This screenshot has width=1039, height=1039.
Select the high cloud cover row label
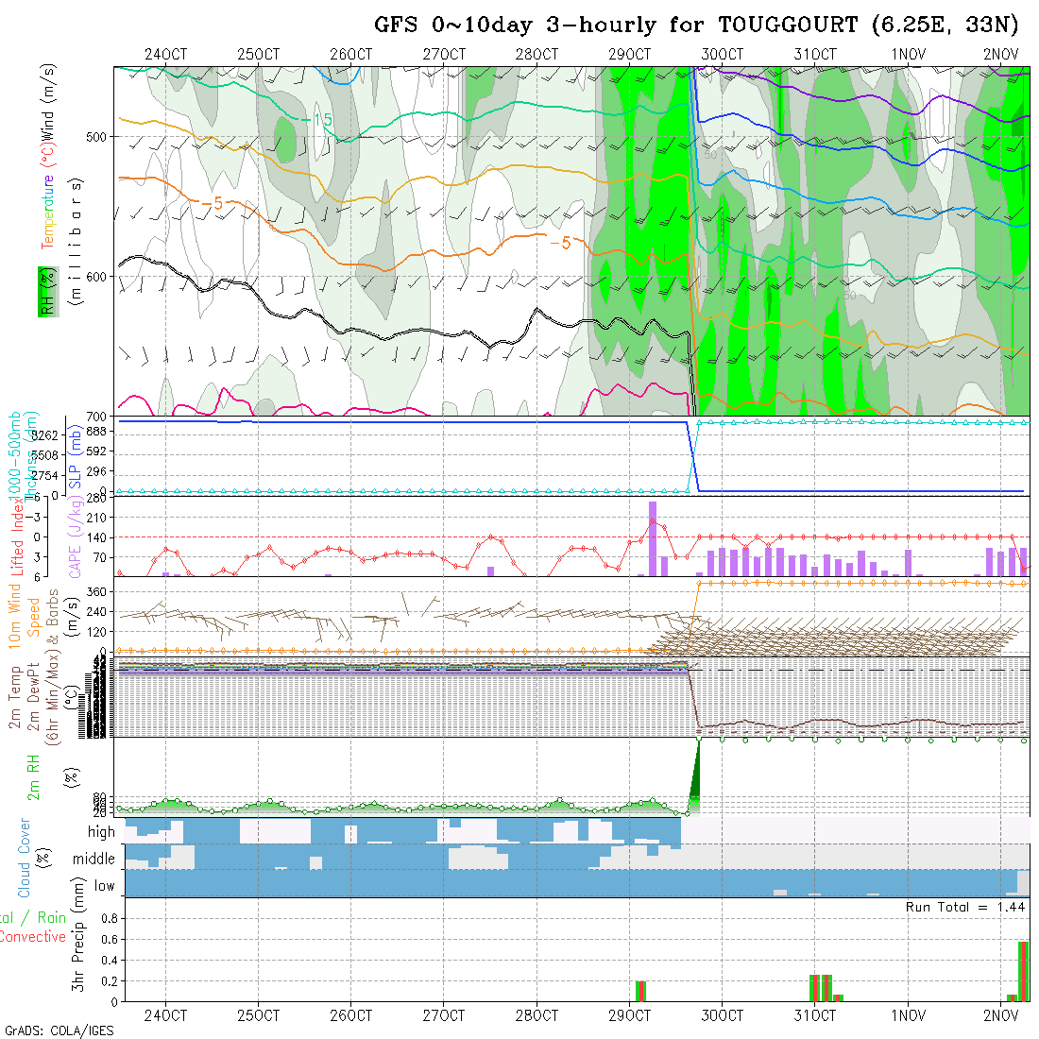click(101, 831)
